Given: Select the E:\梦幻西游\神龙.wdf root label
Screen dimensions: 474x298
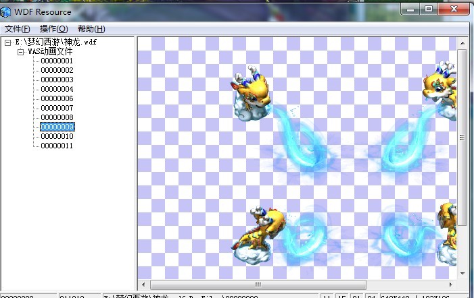Looking at the screenshot, I should (56, 42).
